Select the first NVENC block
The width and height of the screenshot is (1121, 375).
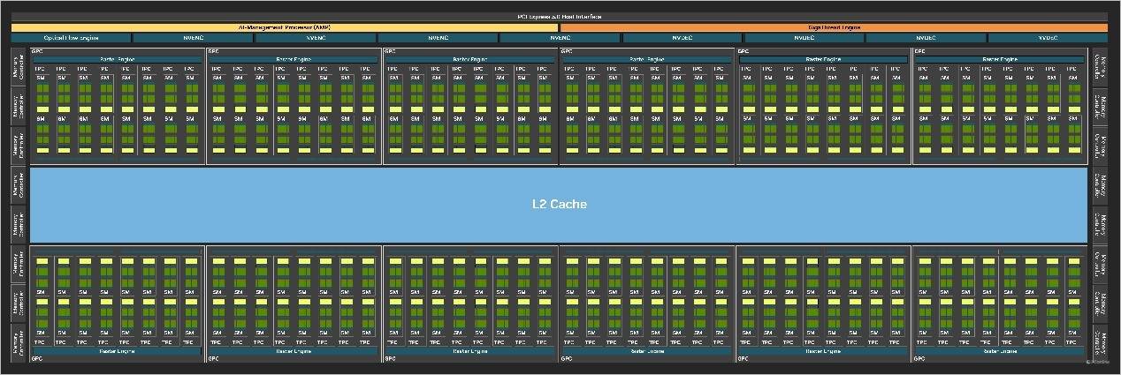tap(194, 38)
